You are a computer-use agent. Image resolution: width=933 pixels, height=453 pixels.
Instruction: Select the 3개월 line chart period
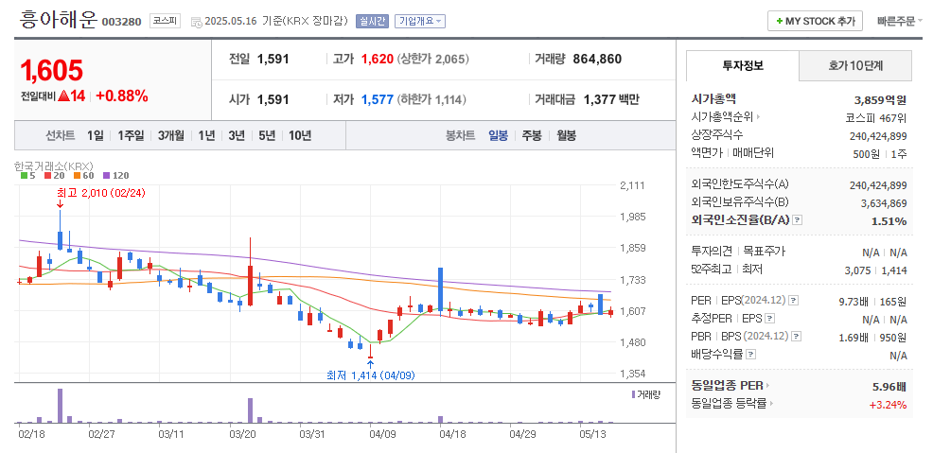[x=171, y=135]
